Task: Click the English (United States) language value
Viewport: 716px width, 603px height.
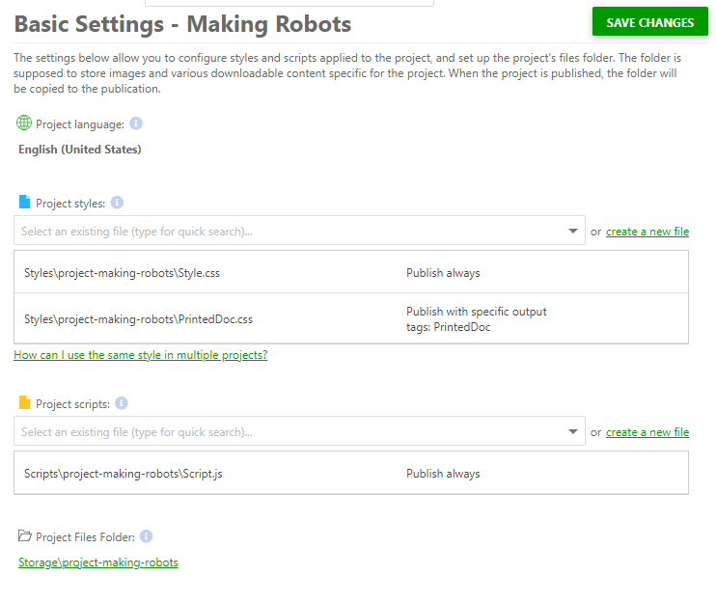Action: coord(80,150)
